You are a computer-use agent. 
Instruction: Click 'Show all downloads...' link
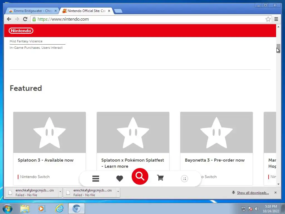coord(253,193)
